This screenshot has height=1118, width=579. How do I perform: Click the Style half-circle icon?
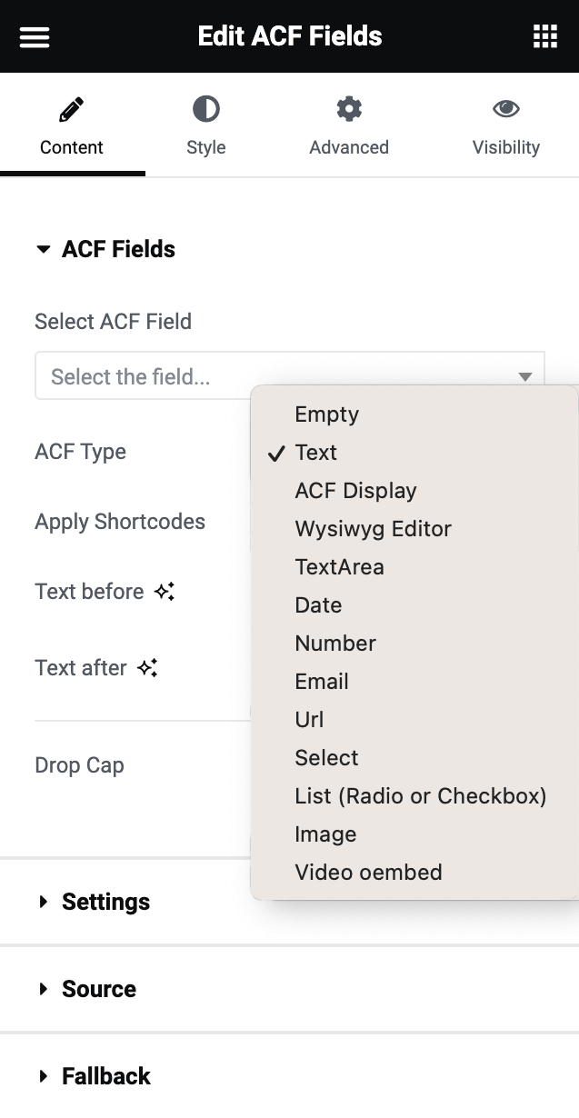point(205,107)
